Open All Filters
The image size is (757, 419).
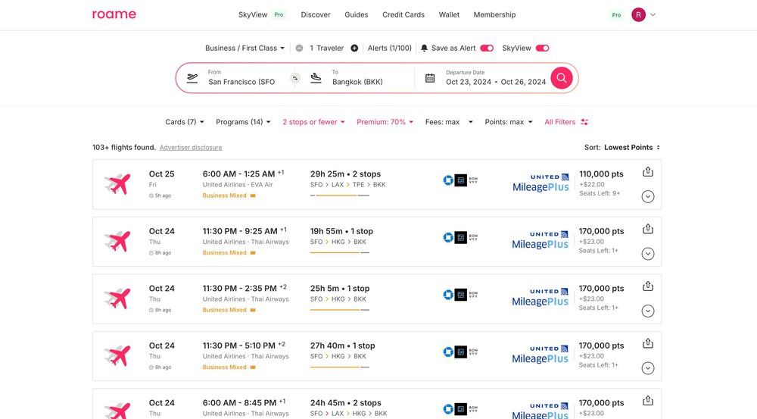(x=560, y=122)
